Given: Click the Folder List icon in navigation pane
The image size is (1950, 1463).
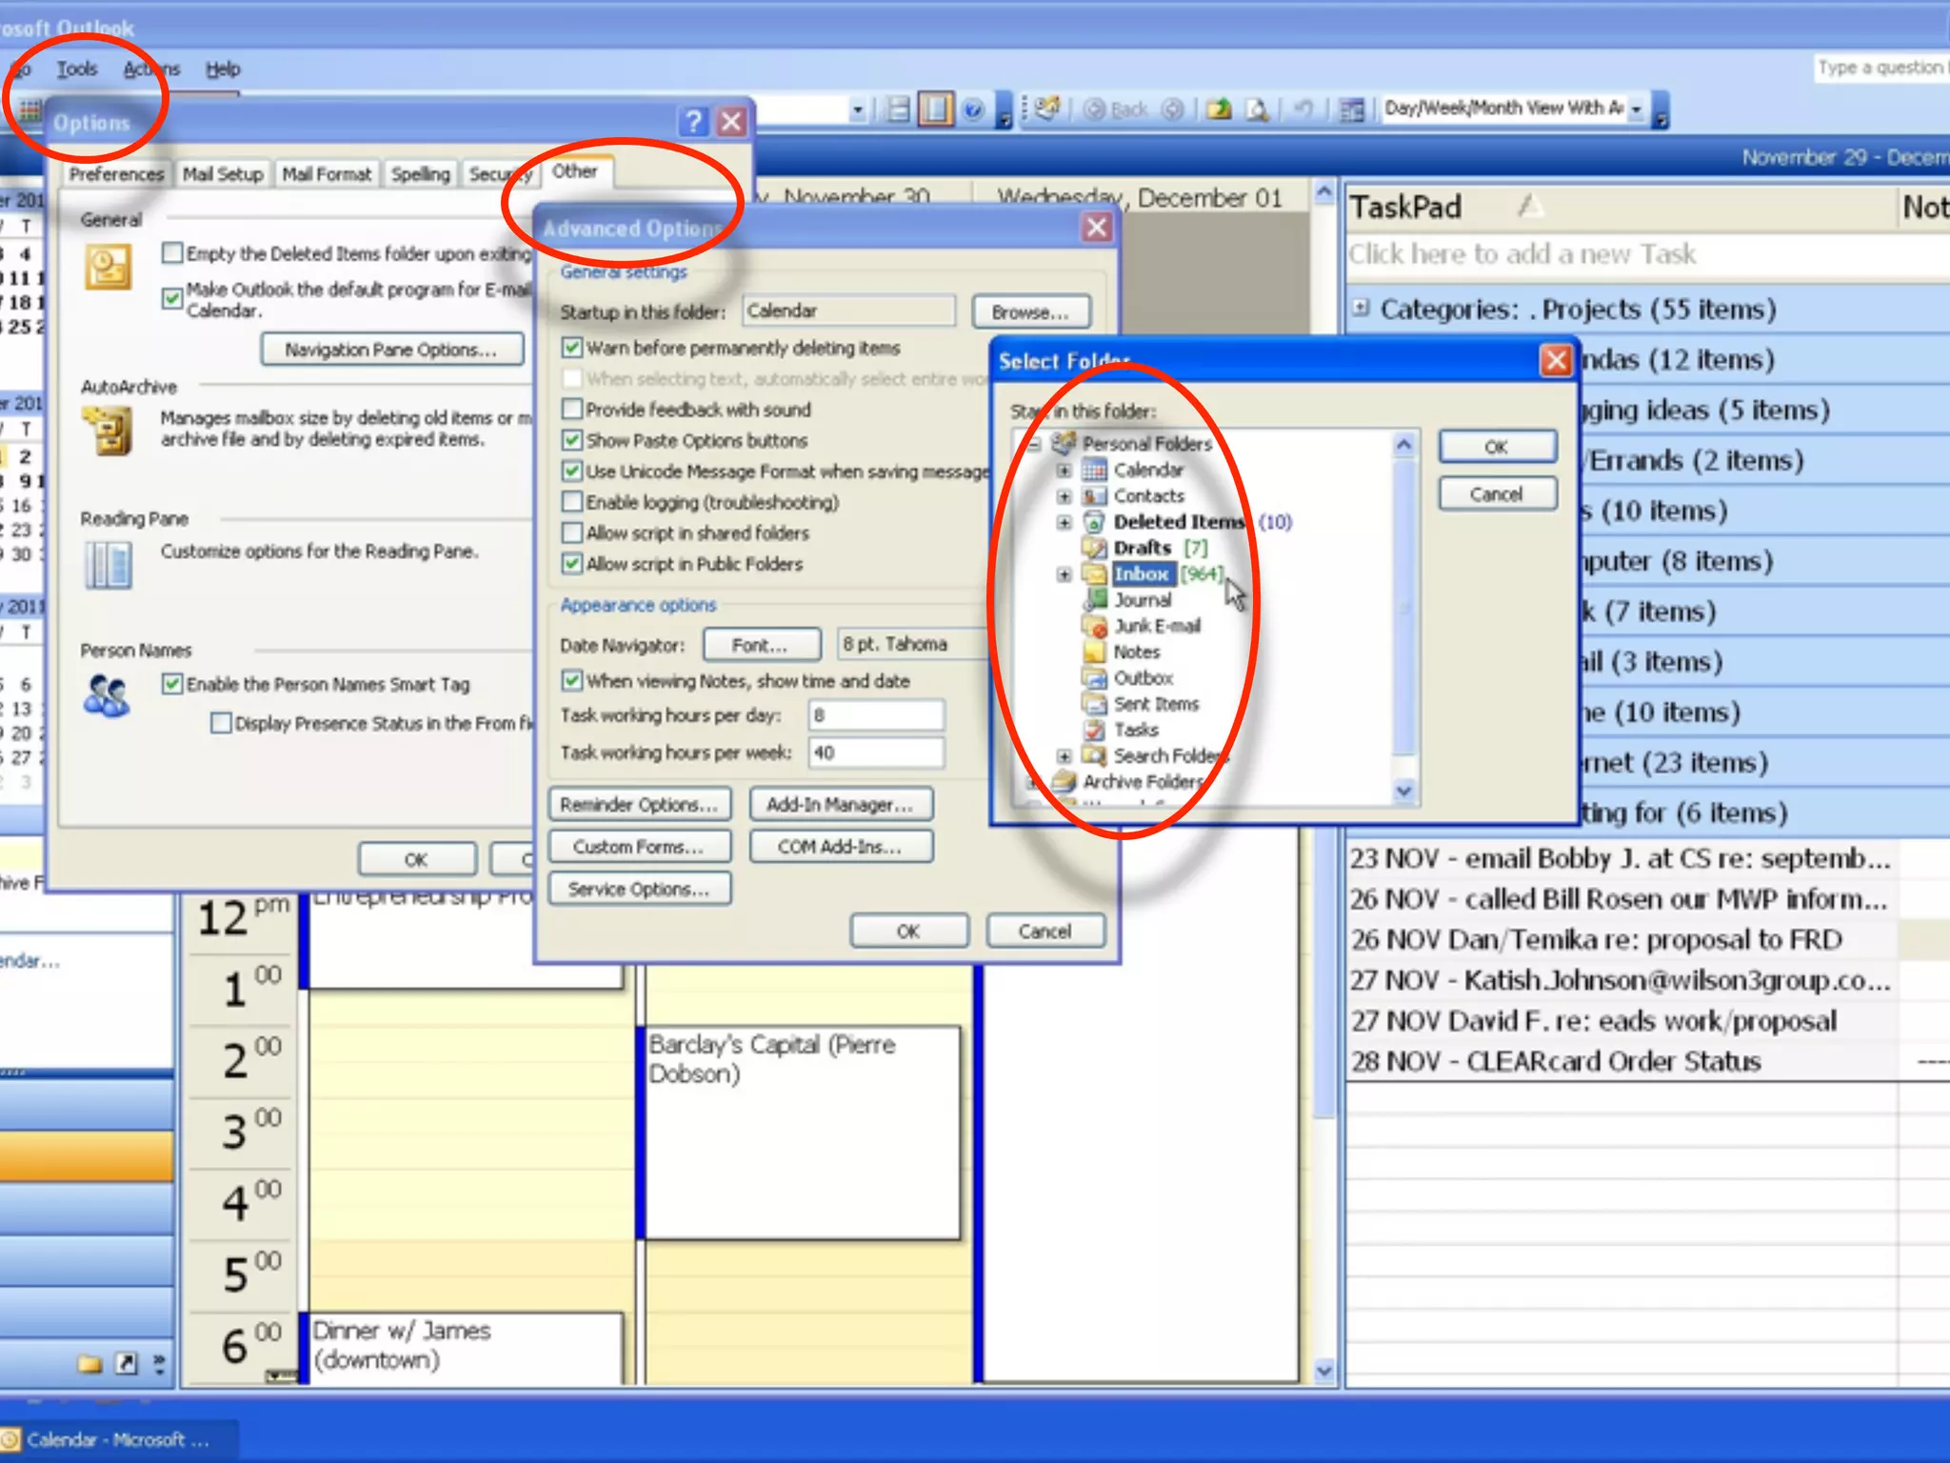Looking at the screenshot, I should 90,1364.
